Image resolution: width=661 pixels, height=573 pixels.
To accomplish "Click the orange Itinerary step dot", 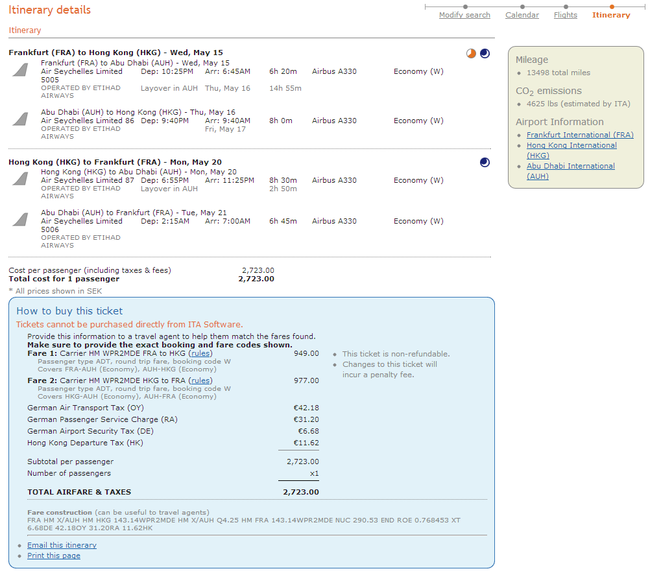I will [x=611, y=7].
